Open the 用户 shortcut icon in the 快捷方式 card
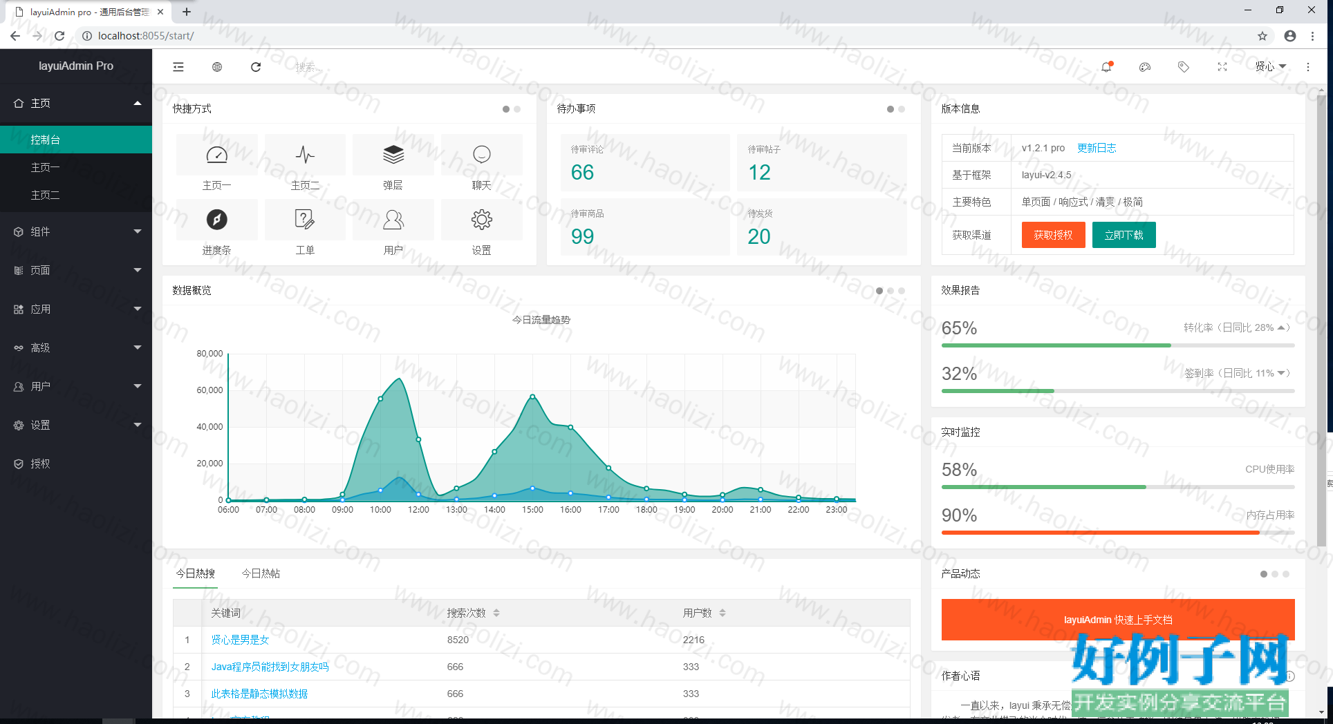 coord(393,220)
